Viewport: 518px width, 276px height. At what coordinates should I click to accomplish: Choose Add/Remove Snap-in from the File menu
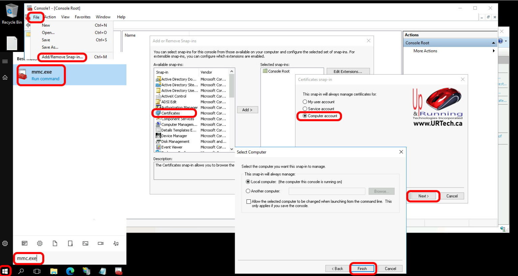pyautogui.click(x=62, y=57)
